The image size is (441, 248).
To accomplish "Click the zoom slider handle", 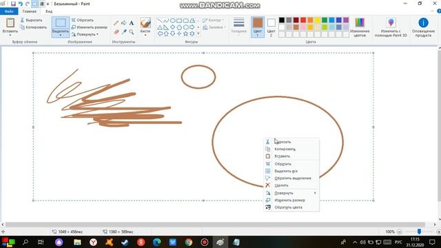I will 419,231.
